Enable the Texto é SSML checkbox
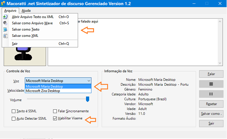227x139 pixels. [x=14, y=111]
